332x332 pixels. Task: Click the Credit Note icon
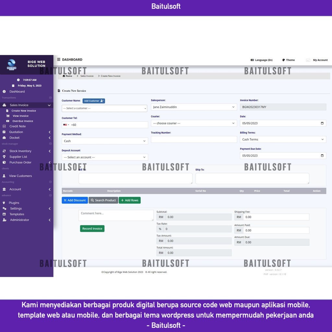pyautogui.click(x=4, y=126)
